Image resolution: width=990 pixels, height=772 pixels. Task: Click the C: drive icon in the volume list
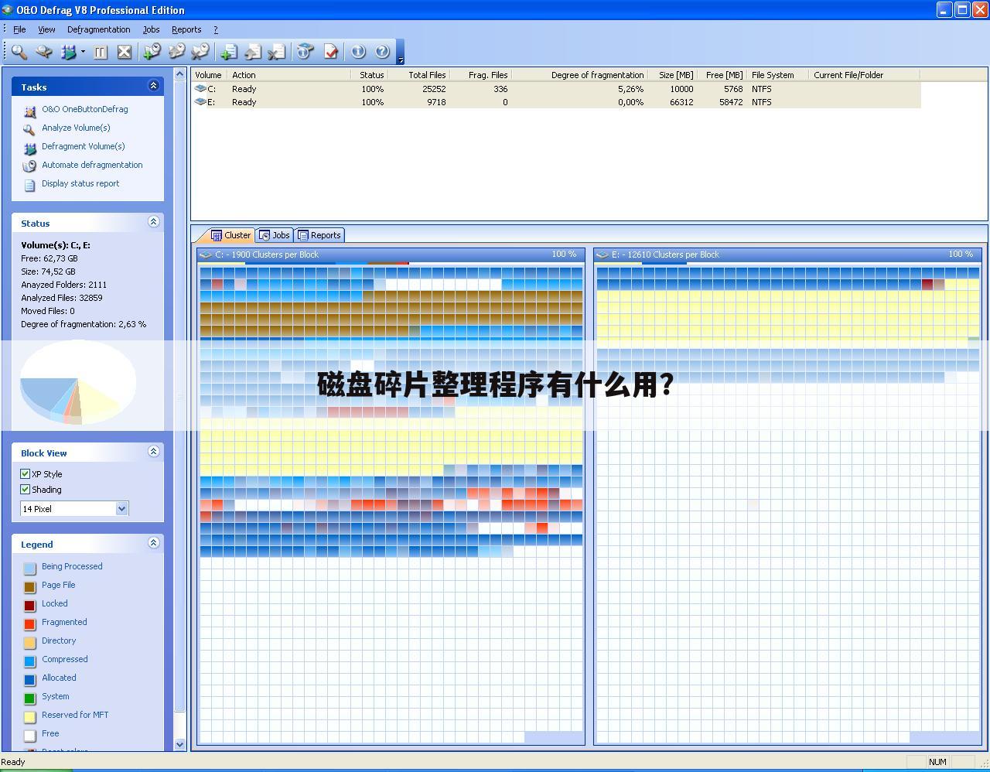(200, 89)
